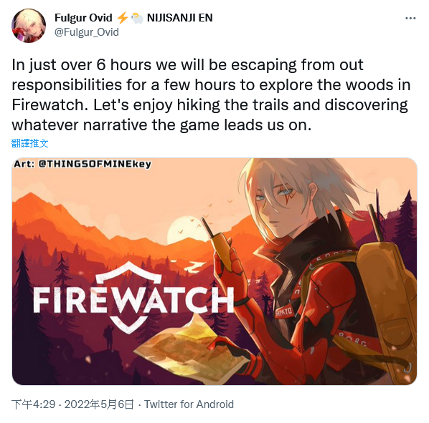Open the Fulgur Ovid display name link
Viewport: 429px width, 423px height.
point(83,18)
